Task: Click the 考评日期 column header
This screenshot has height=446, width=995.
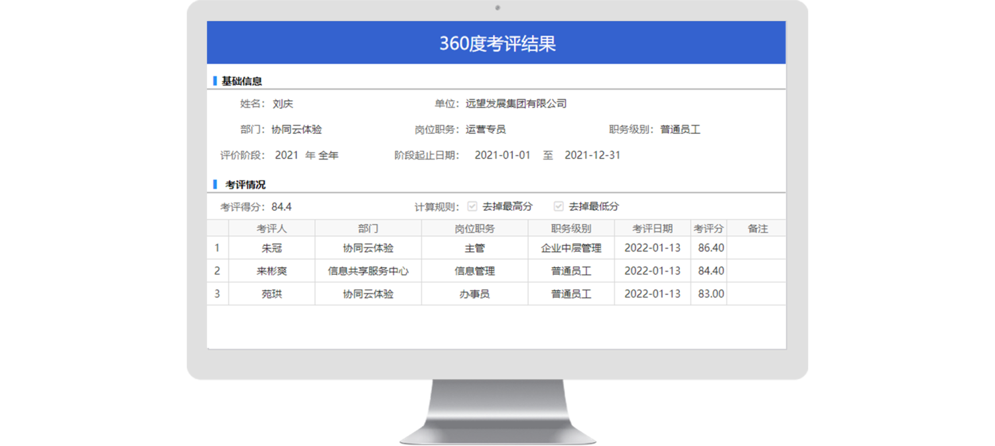Action: coord(652,229)
